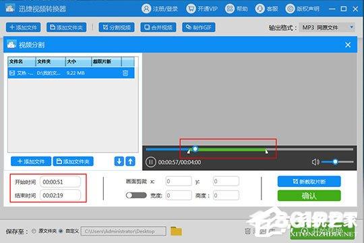Toggle the 画面剪裁 crop switch
Screen dimensions: 364x243
136,195
